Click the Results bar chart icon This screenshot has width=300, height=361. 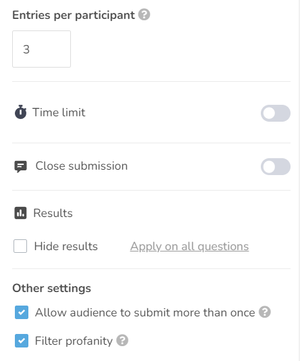click(x=20, y=213)
